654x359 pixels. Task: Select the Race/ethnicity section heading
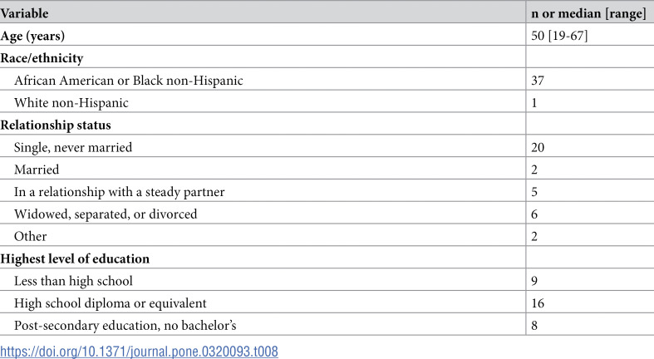pos(42,58)
